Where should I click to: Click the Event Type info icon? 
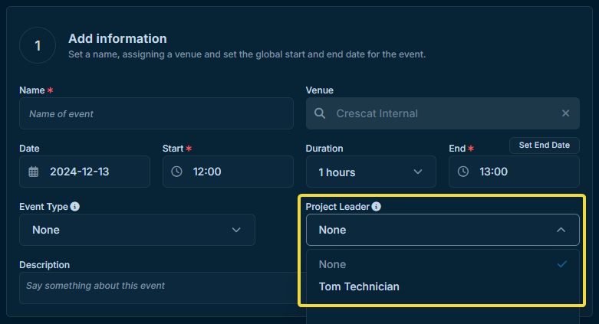coord(75,207)
